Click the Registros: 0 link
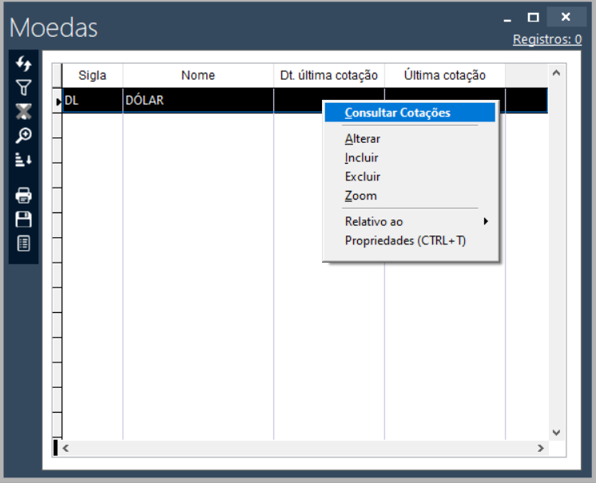This screenshot has height=483, width=596. coord(546,39)
